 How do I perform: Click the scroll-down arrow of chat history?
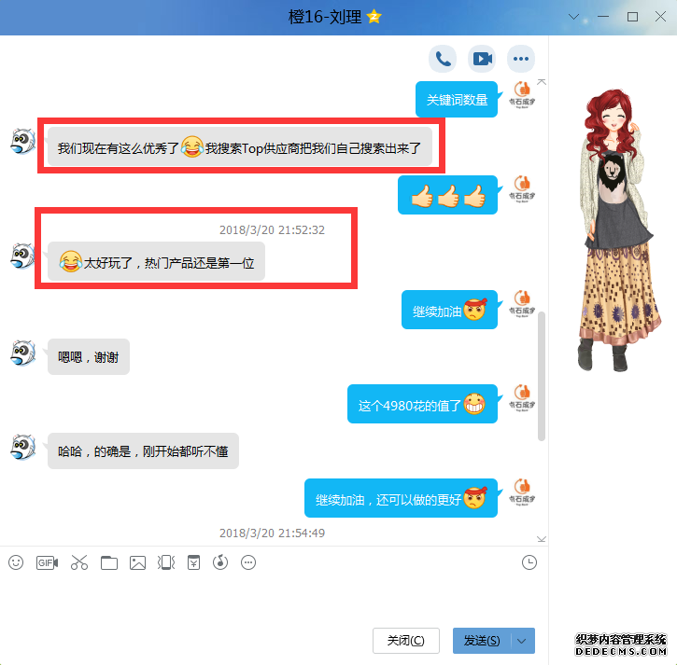pyautogui.click(x=542, y=539)
